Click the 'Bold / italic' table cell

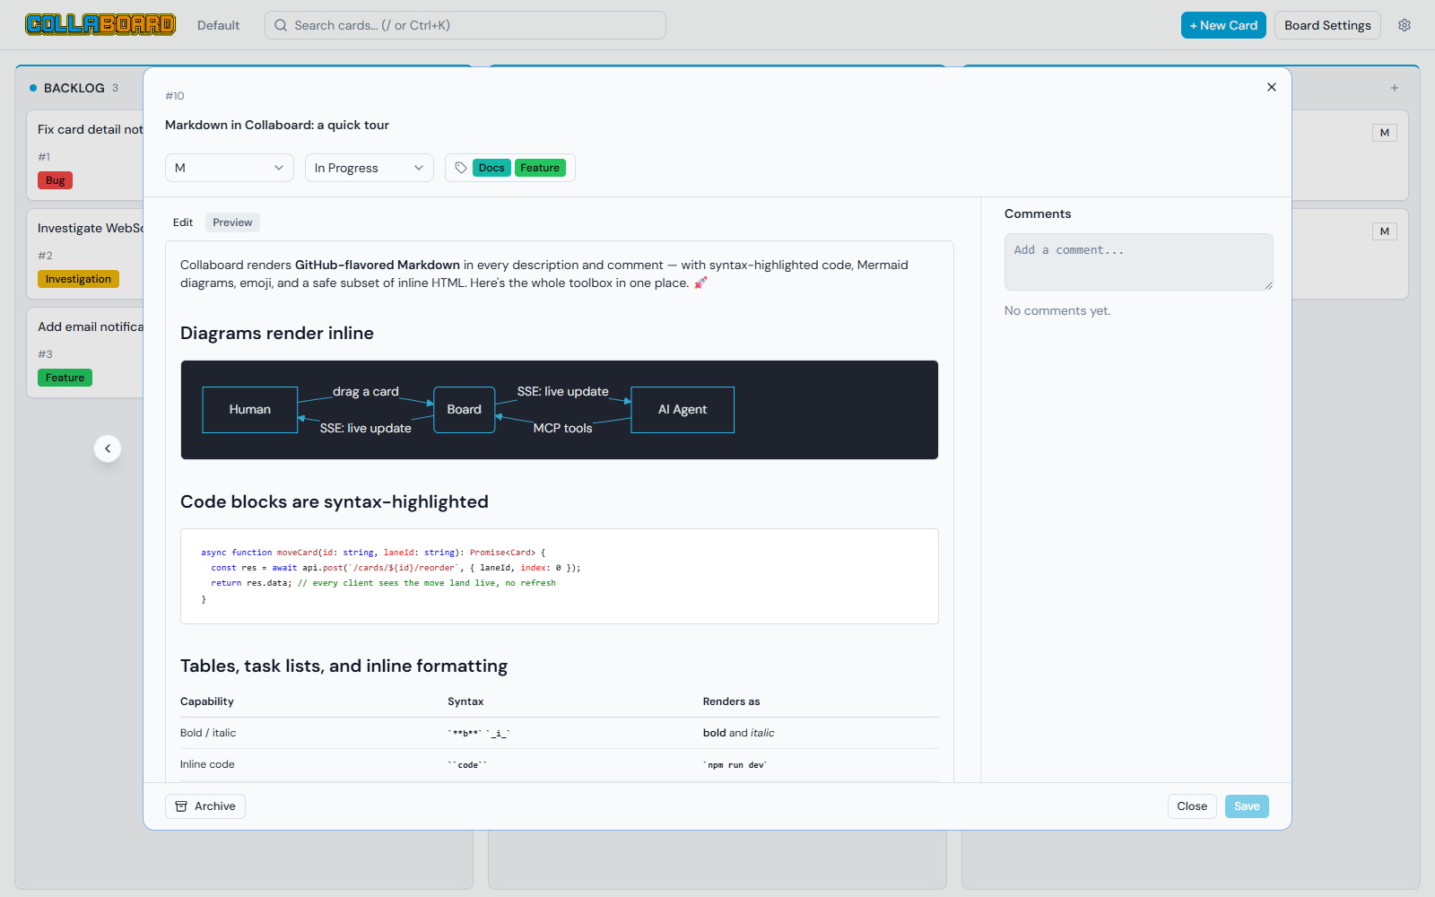click(208, 733)
